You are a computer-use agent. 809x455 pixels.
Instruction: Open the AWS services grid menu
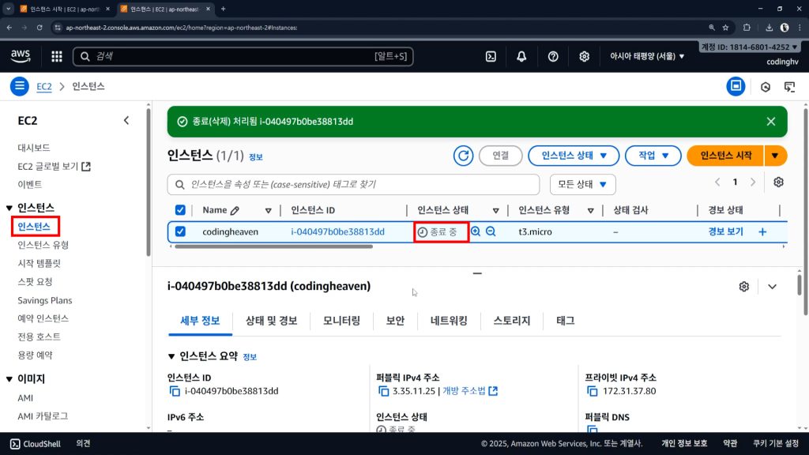pyautogui.click(x=57, y=56)
